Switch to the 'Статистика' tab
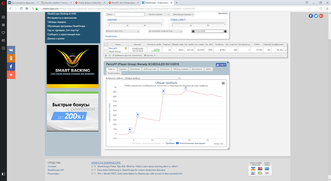This screenshot has width=331, height=181. pyautogui.click(x=165, y=69)
